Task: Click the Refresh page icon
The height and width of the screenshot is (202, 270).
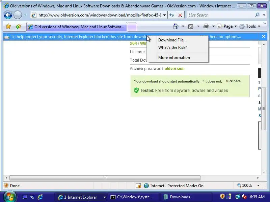Action: 172,15
